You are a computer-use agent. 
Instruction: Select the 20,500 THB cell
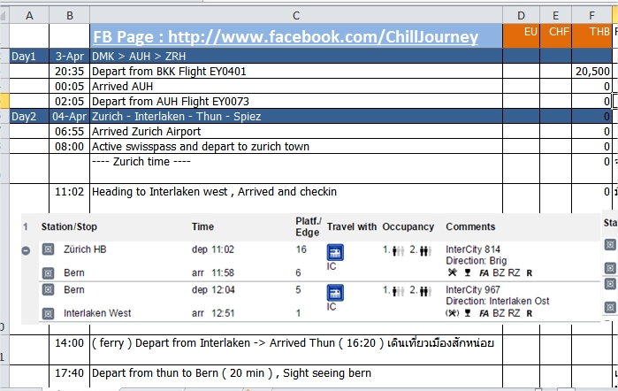pyautogui.click(x=591, y=72)
